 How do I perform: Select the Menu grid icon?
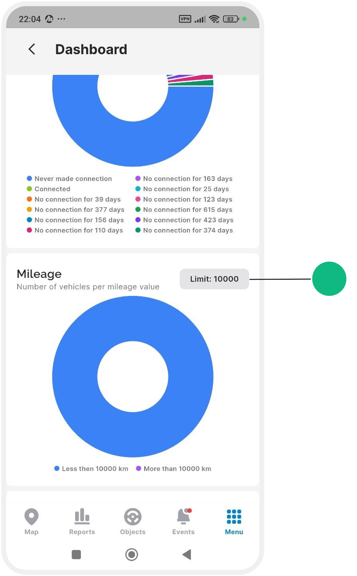234,522
